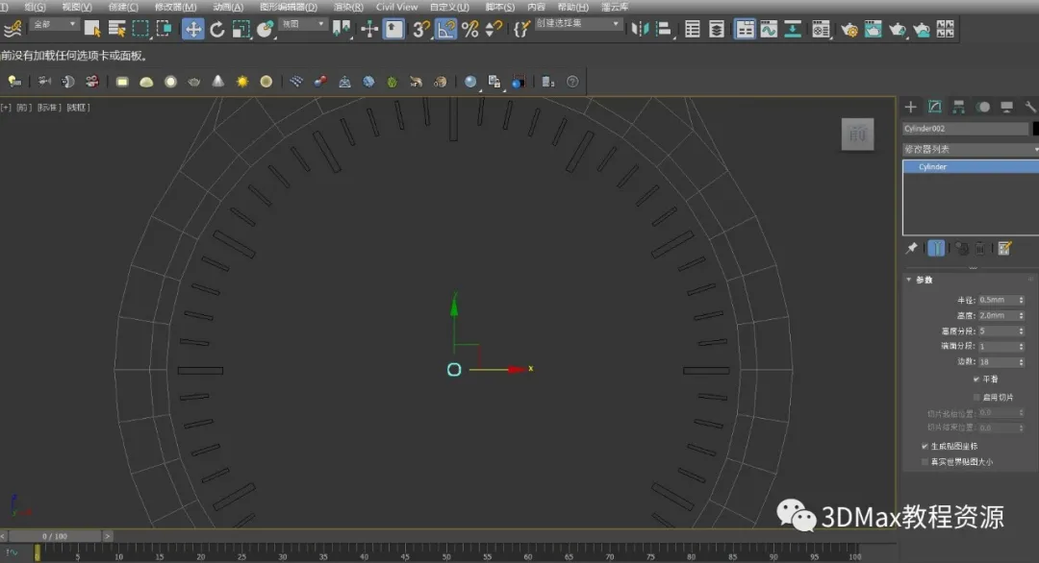Open the Animation (A) menu

(x=228, y=7)
